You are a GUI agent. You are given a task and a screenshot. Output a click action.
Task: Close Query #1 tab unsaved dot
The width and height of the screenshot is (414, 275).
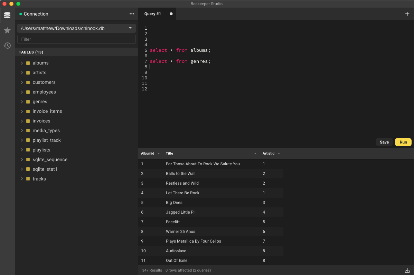(x=171, y=14)
